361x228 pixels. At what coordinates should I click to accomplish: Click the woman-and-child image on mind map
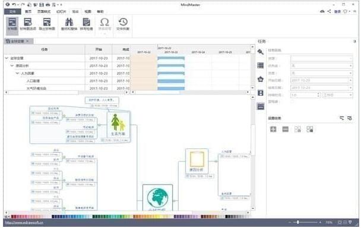pos(118,122)
